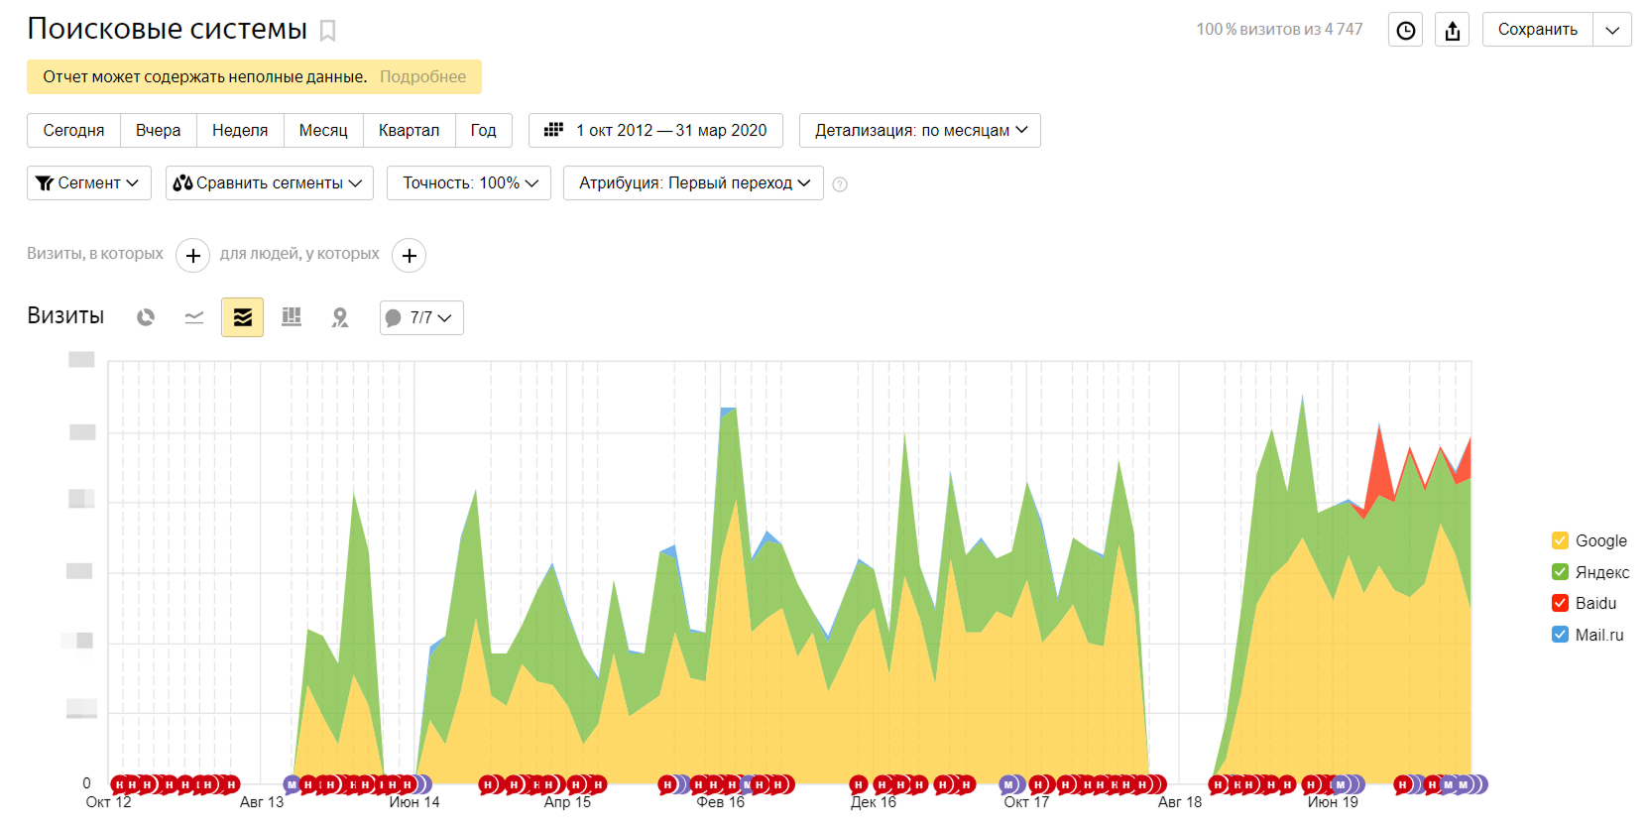The height and width of the screenshot is (830, 1648).
Task: Click the bookmark icon next to title
Action: (328, 31)
